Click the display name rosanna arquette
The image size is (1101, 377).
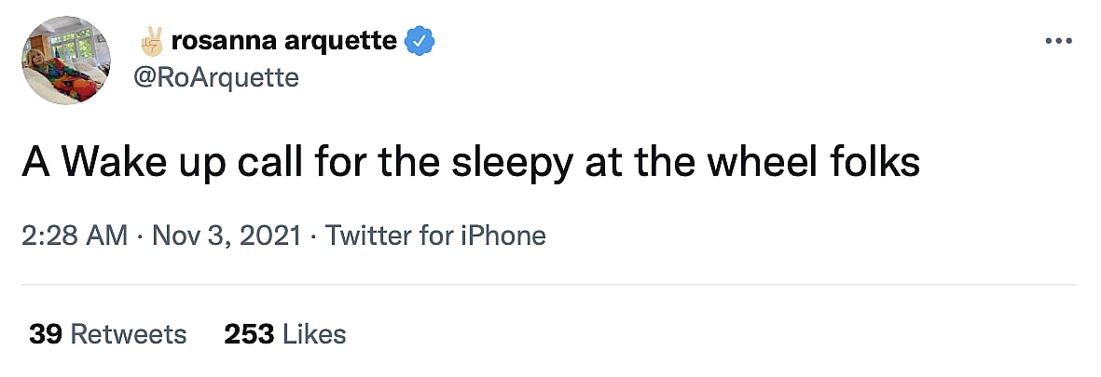pos(284,41)
